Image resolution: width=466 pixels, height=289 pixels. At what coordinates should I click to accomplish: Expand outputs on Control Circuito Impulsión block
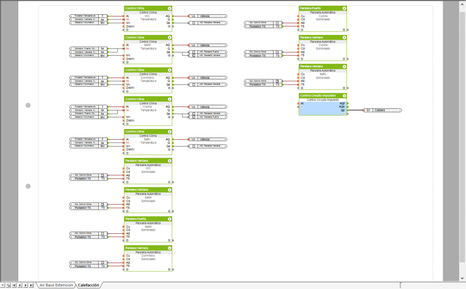pos(344,113)
